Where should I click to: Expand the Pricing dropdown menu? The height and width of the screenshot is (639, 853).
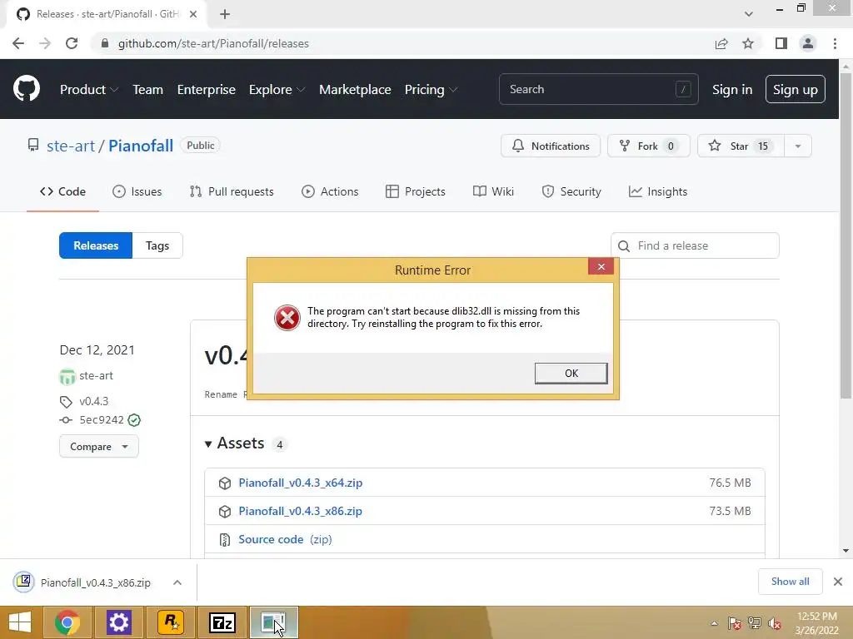click(x=431, y=90)
